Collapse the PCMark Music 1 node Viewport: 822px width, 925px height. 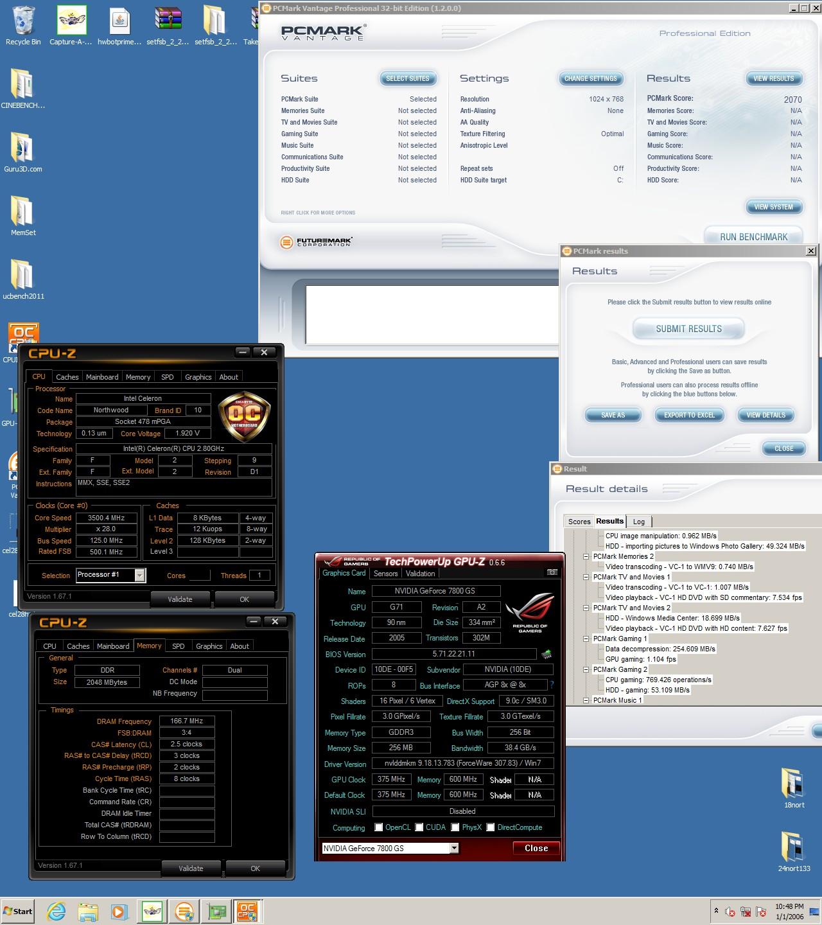(x=586, y=700)
